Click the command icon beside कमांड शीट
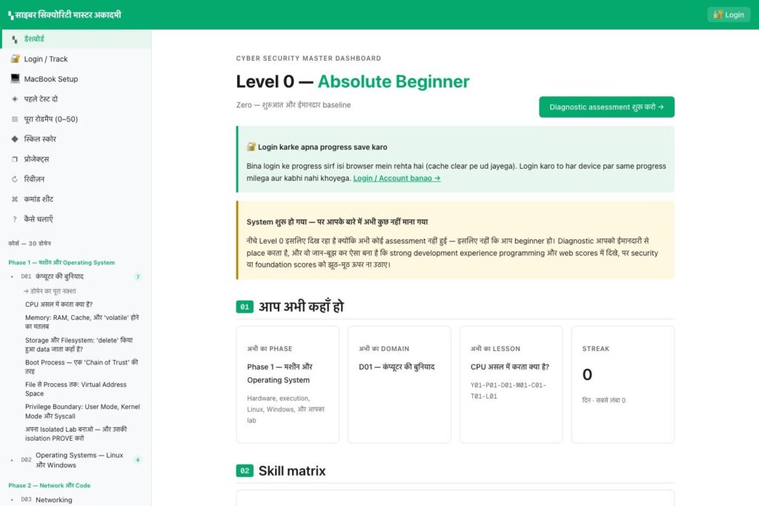The height and width of the screenshot is (506, 759). pos(15,199)
